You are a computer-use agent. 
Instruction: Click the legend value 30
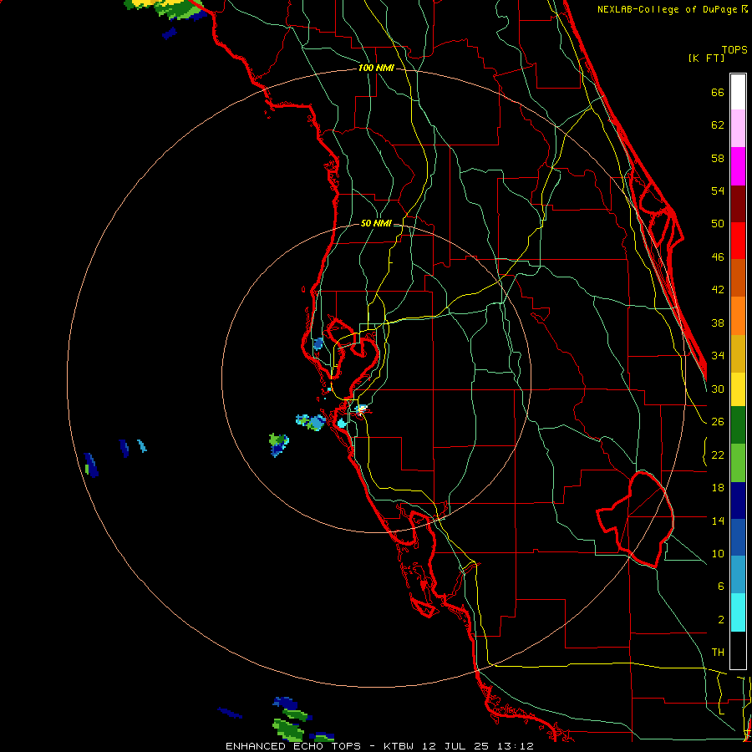pos(718,389)
